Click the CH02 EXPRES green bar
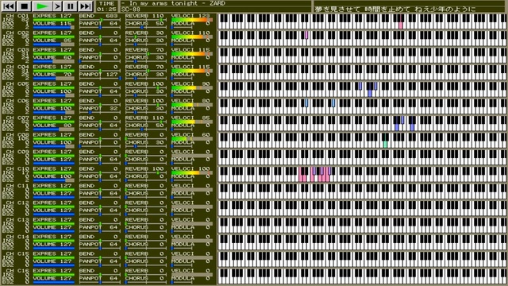 (x=54, y=37)
